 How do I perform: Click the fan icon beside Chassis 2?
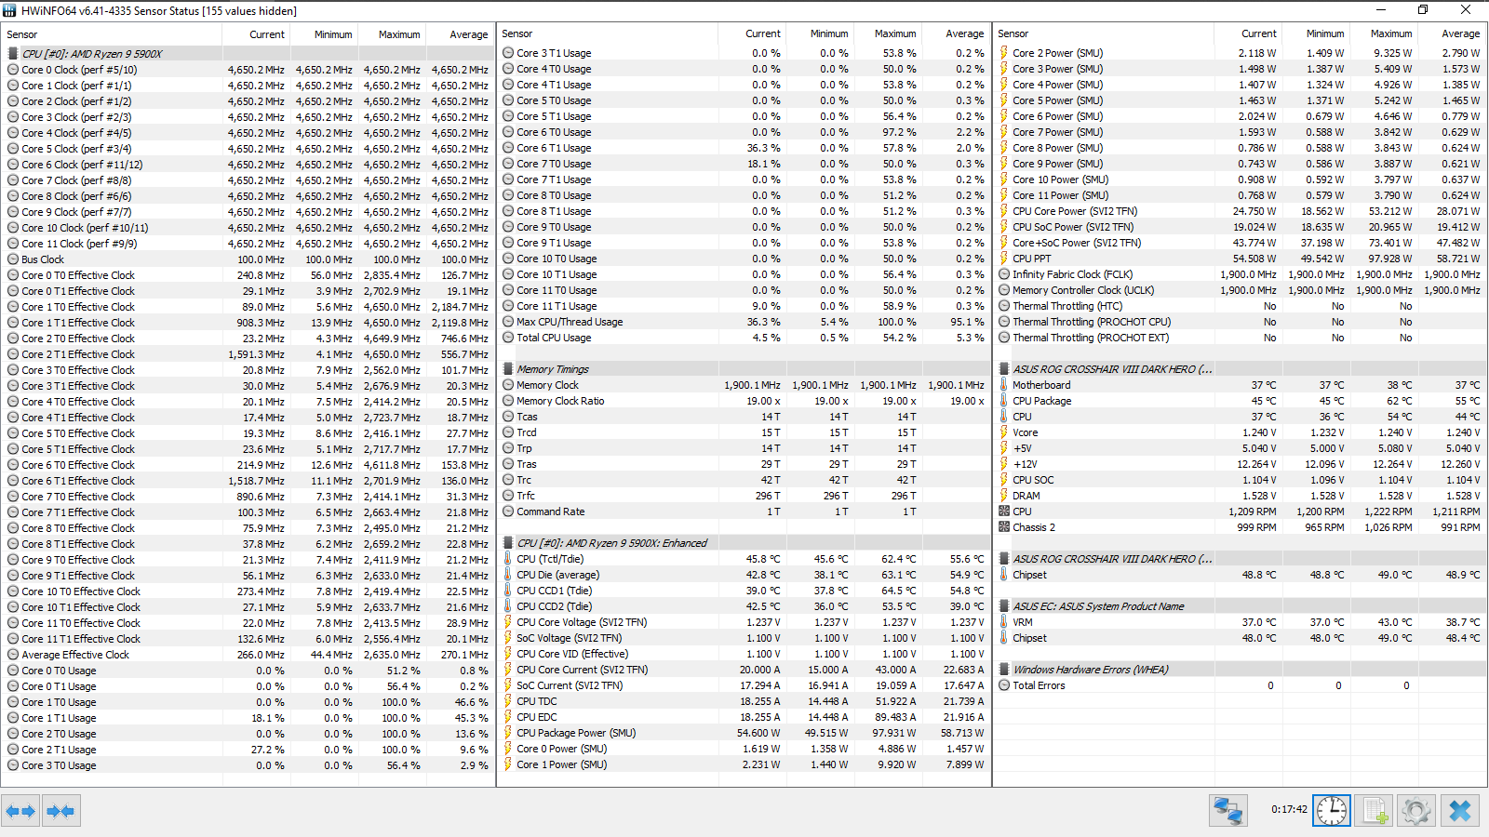tap(1004, 527)
